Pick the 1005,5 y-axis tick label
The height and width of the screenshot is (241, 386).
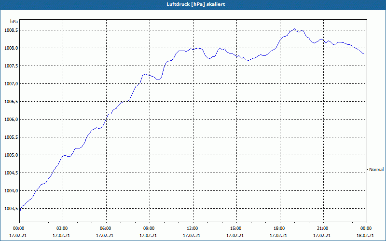coord(11,137)
